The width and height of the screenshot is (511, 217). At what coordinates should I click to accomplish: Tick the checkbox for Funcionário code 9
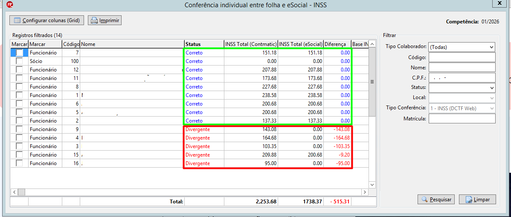20,129
